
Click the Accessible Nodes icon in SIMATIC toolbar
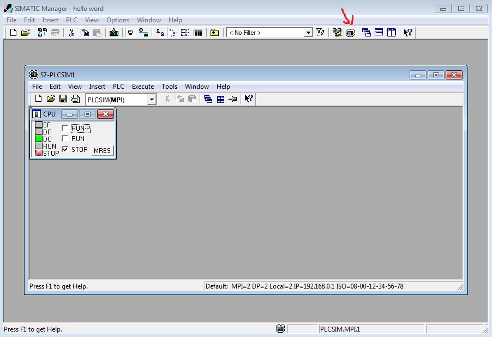[x=42, y=33]
